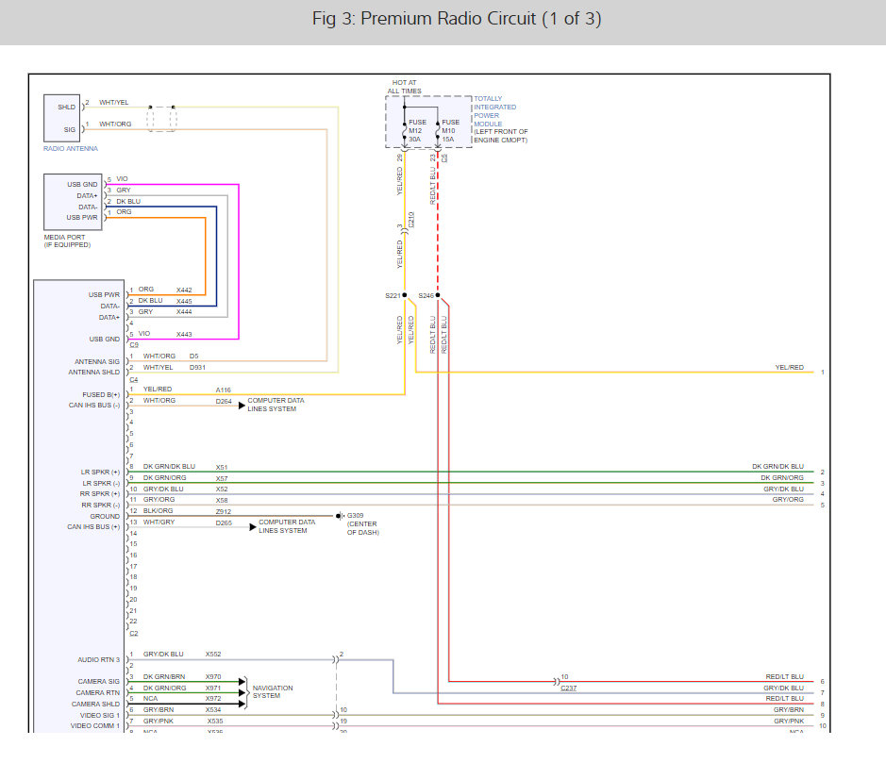Click the arrowhead after the D265 wire
This screenshot has width=886, height=763.
[x=253, y=527]
